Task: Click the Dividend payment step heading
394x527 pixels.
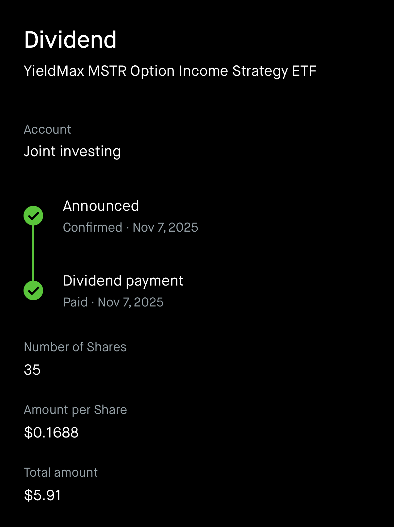Action: 123,281
